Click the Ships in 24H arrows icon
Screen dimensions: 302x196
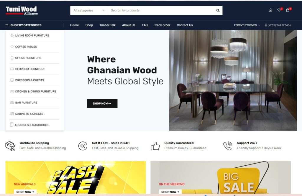pyautogui.click(x=83, y=146)
